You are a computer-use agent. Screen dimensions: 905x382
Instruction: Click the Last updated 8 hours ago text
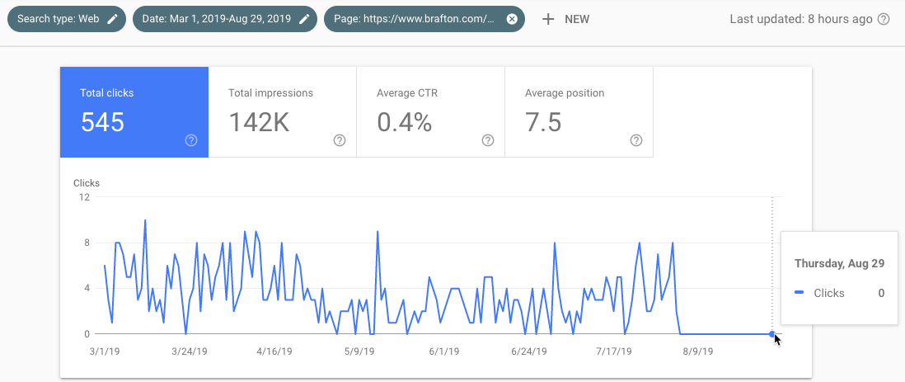800,20
